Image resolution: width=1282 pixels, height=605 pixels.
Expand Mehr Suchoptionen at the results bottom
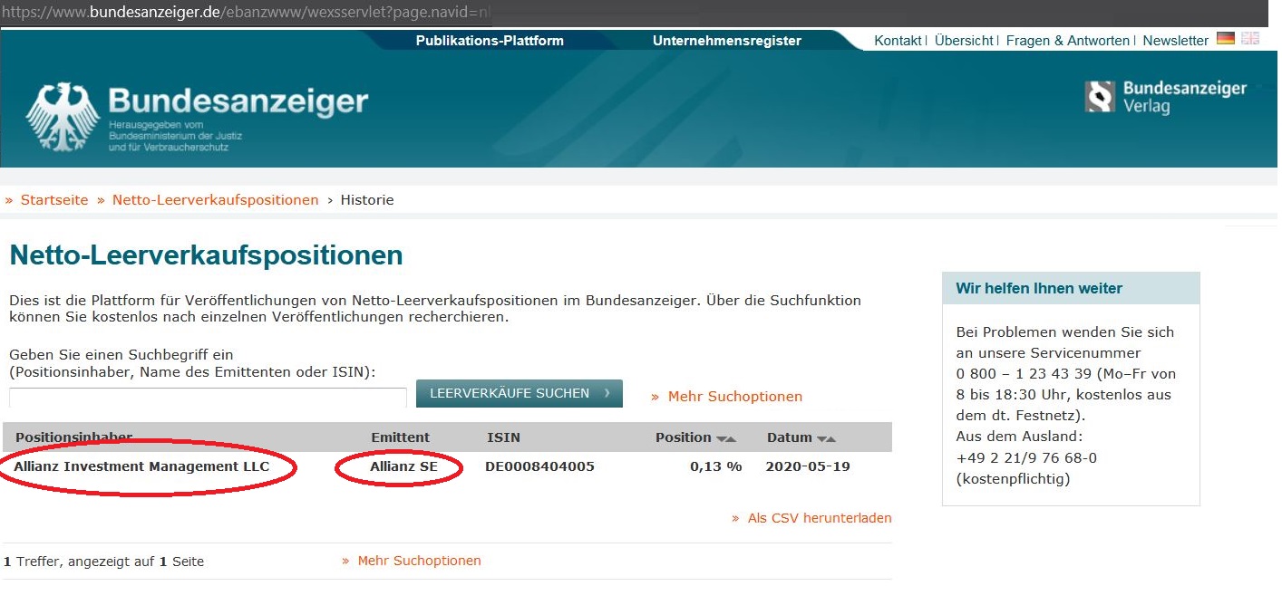tap(420, 561)
